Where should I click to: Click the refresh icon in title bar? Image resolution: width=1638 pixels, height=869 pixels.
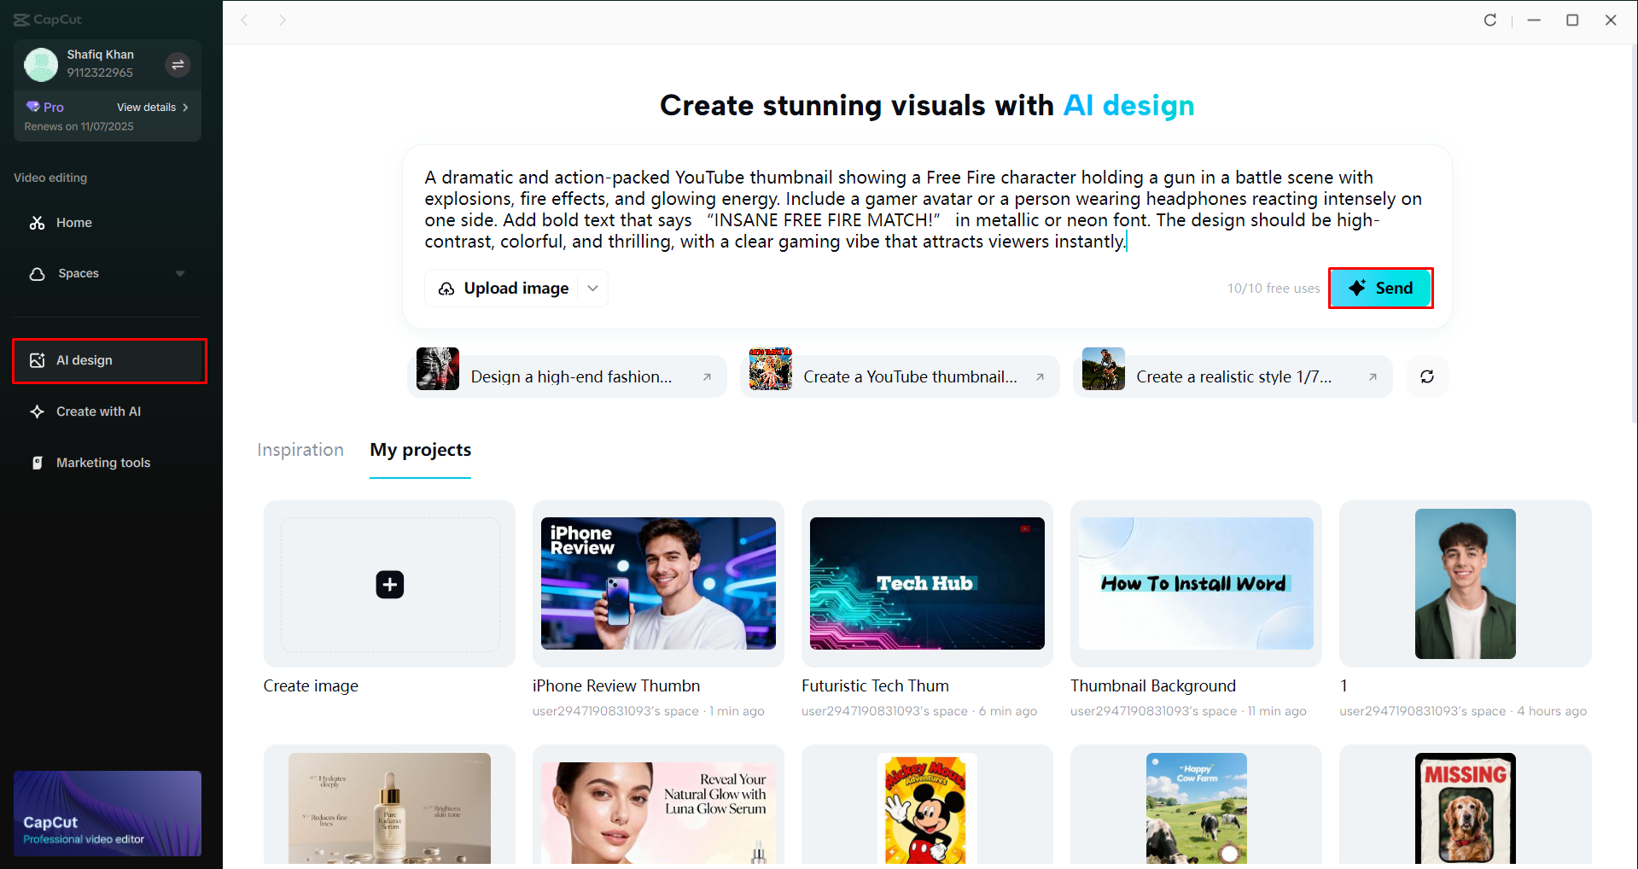coord(1490,20)
